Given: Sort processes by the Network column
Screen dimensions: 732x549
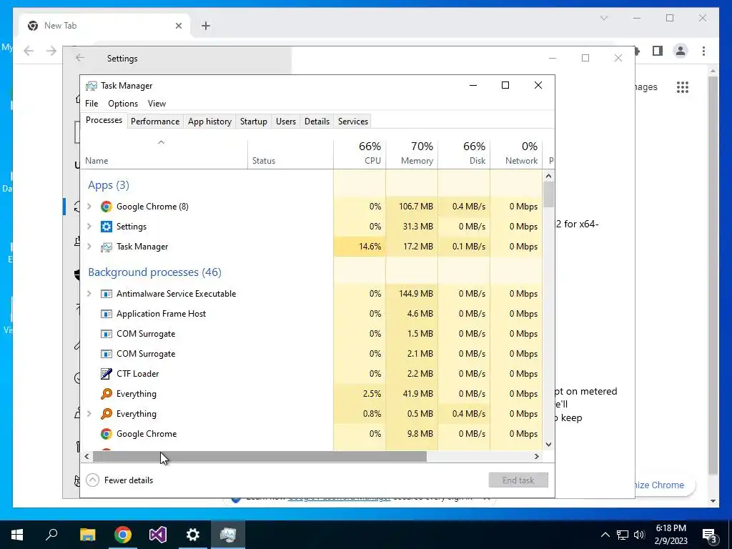Looking at the screenshot, I should click(516, 154).
